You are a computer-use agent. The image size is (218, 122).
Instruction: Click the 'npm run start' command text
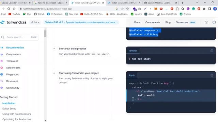141,59
